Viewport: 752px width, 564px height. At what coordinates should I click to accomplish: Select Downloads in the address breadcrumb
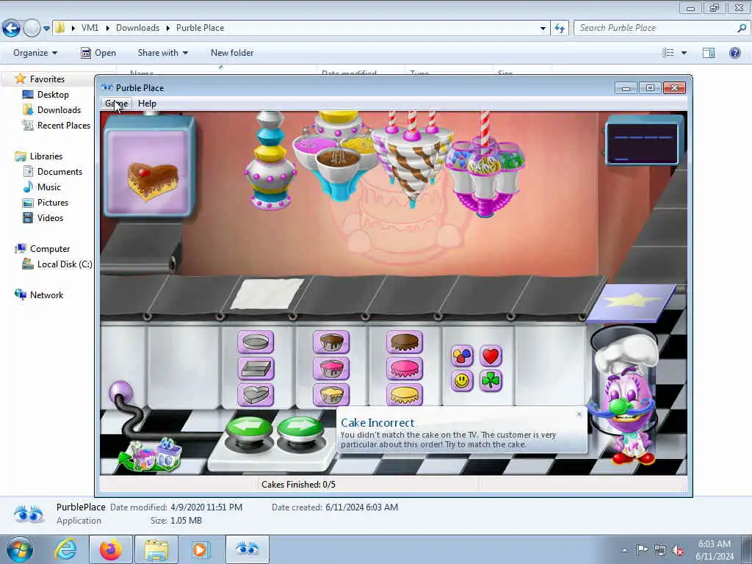pyautogui.click(x=137, y=28)
